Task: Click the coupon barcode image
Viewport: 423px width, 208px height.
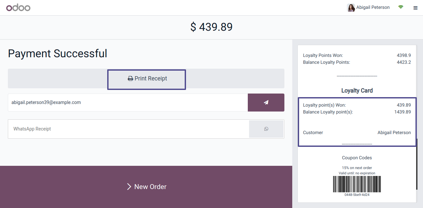Action: tap(357, 184)
